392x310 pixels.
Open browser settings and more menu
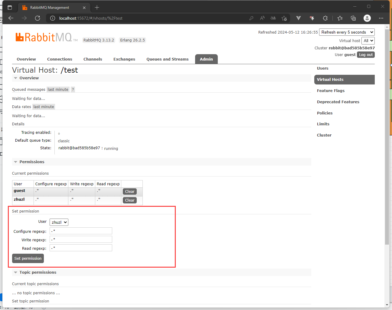381,18
